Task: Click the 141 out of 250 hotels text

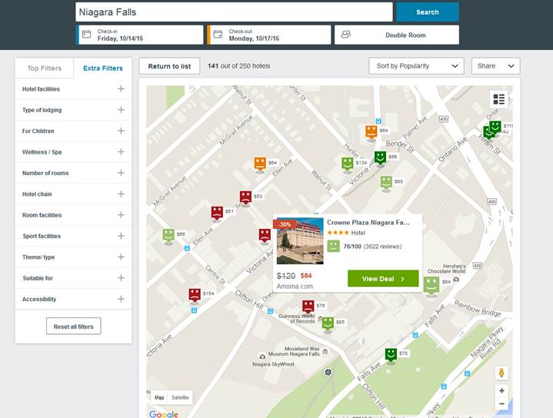Action: coord(238,66)
